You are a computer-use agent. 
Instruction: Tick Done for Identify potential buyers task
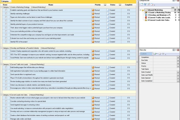pyautogui.click(x=6, y=24)
